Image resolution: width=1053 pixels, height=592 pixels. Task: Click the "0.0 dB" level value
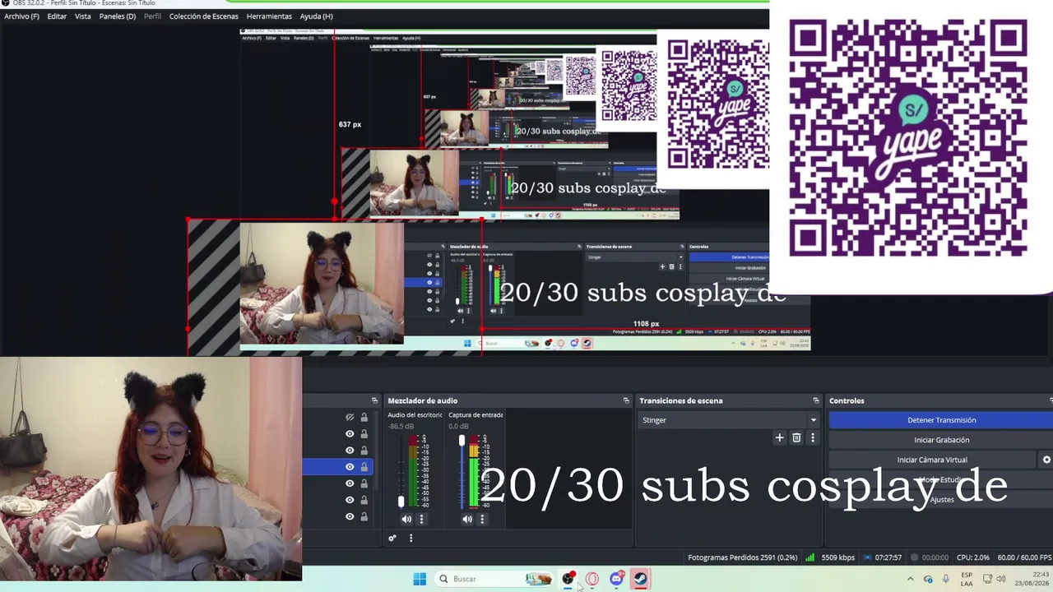pos(458,426)
